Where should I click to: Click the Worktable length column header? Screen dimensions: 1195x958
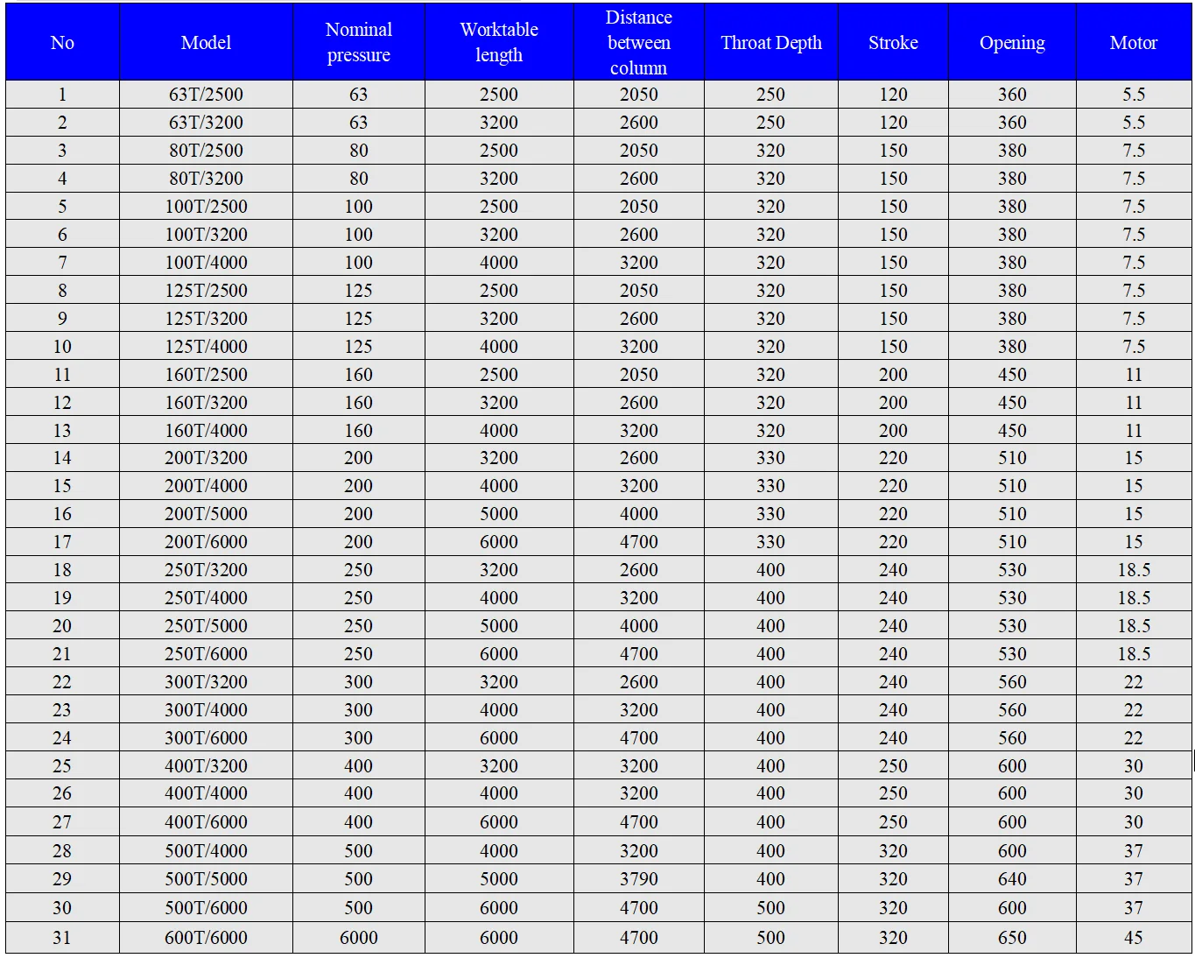[499, 42]
